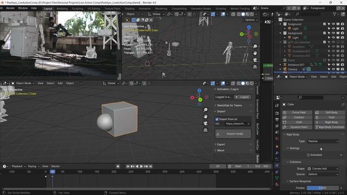Open Playback dropdown in timeline
Image resolution: width=347 pixels, height=195 pixels.
pyautogui.click(x=19, y=166)
